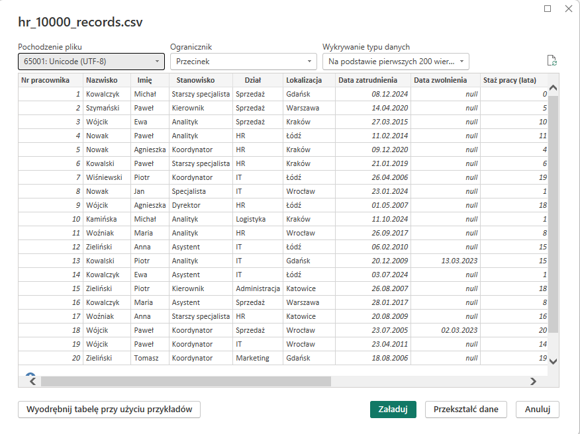The height and width of the screenshot is (434, 580).
Task: Select the 13.03.2023 cell in Data zwolnienia
Action: pyautogui.click(x=459, y=261)
